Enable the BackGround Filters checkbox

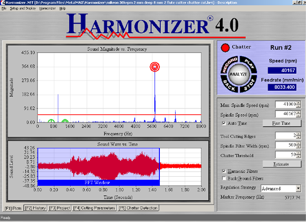[x=224, y=178]
